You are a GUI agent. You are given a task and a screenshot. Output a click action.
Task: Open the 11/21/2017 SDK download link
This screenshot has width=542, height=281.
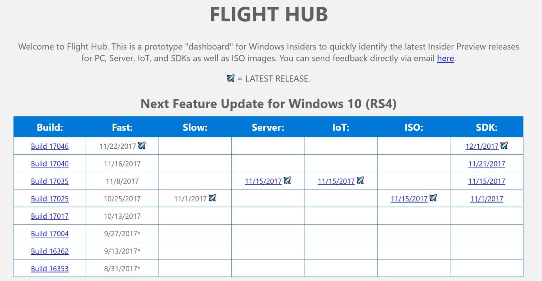(487, 163)
